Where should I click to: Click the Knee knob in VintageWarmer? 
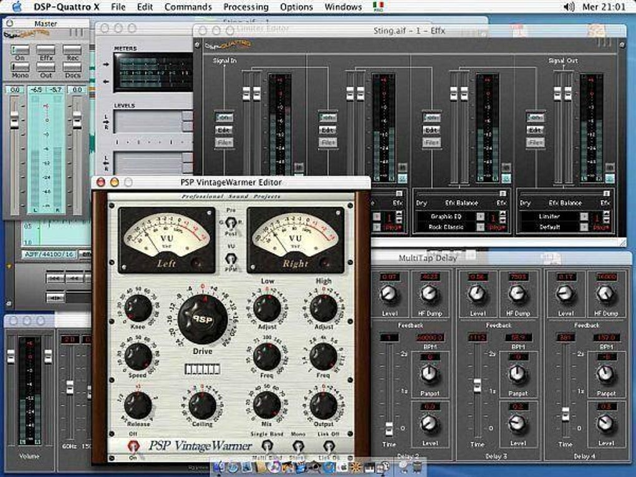click(138, 308)
